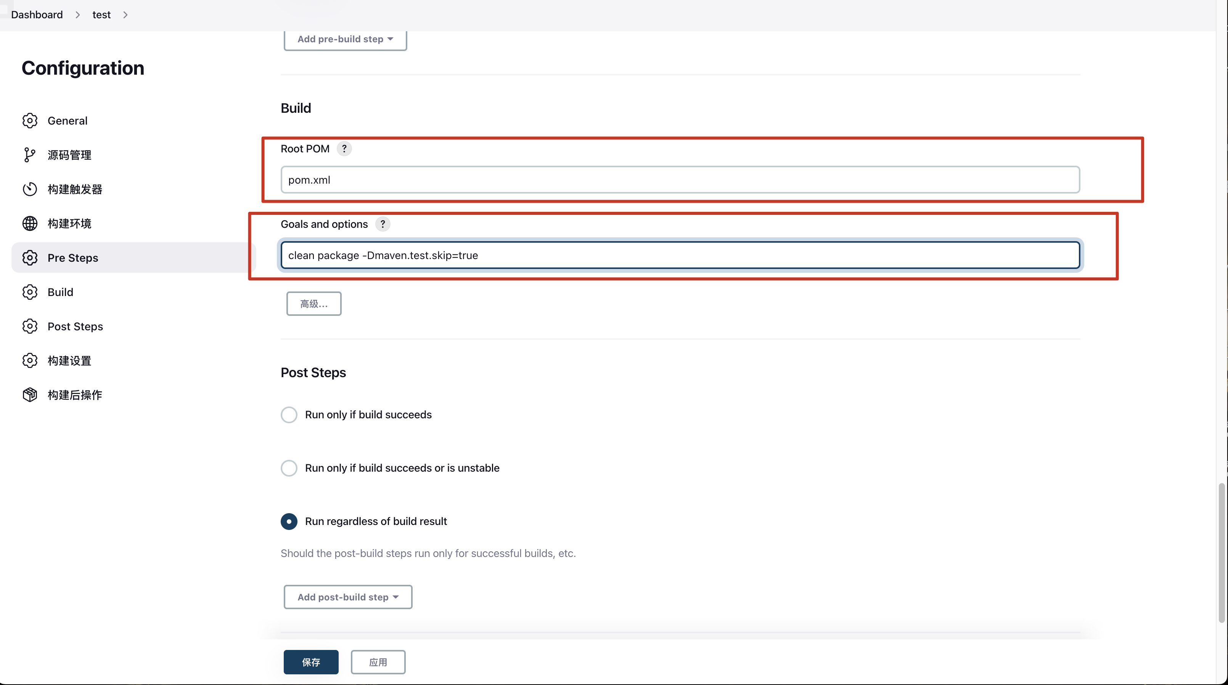The width and height of the screenshot is (1228, 685).
Task: Click the build triggers clock icon
Action: 30,189
